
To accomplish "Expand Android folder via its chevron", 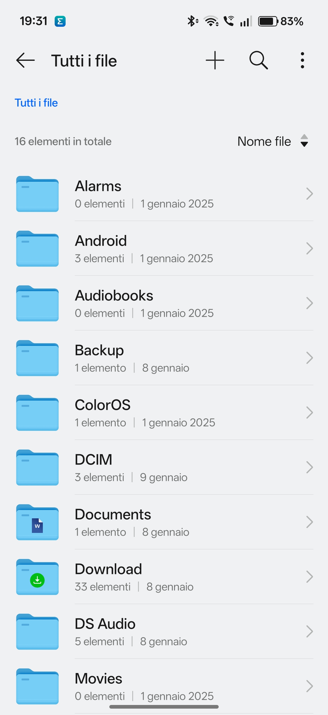I will (309, 248).
